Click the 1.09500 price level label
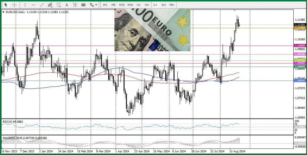This screenshot has height=155, width=307. (300, 54)
